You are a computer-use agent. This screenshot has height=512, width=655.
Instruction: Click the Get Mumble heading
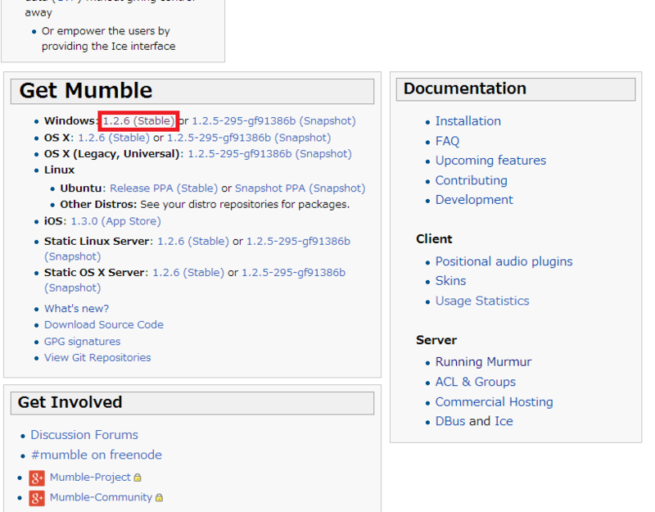click(x=86, y=90)
